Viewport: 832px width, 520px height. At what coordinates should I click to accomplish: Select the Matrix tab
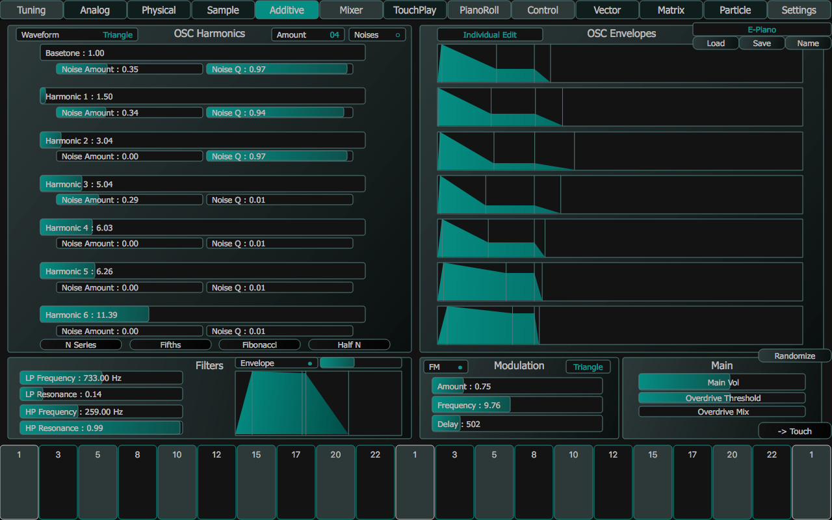coord(671,10)
